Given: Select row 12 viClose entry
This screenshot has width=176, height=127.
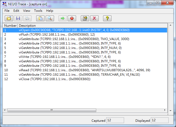Looking at the screenshot, I should (x=85, y=79).
